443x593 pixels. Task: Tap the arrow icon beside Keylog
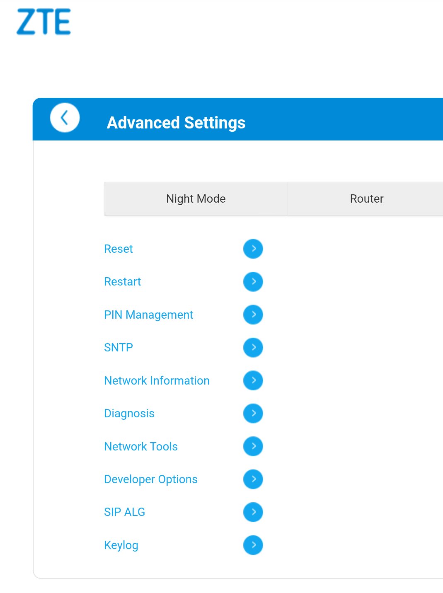[x=253, y=545]
